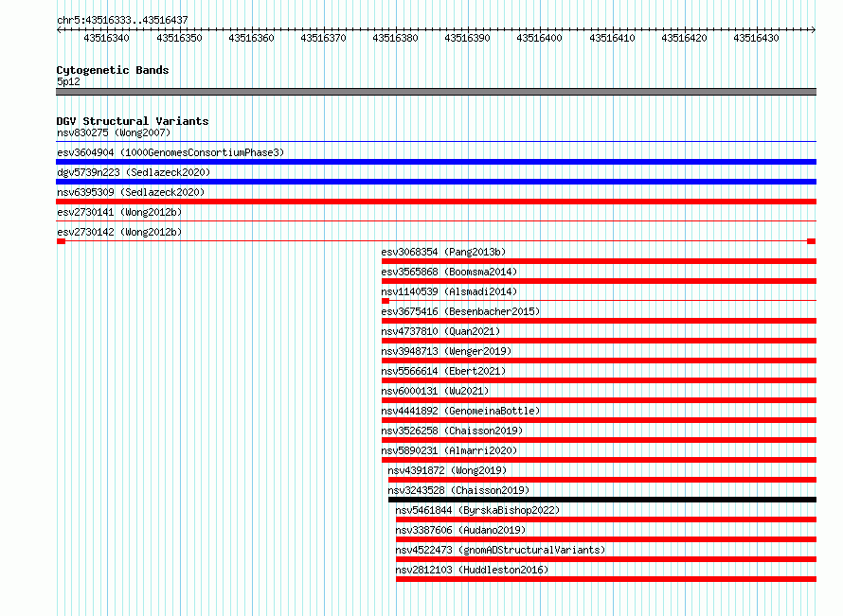Select esv3565868 (Boomsma2014) label
The height and width of the screenshot is (616, 843).
449,272
